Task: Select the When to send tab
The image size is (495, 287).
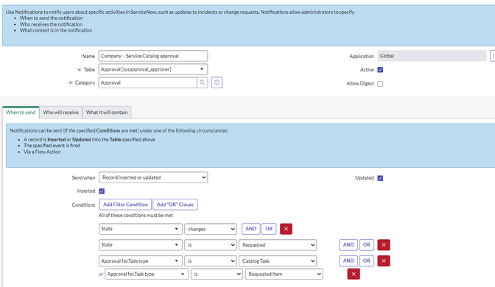Action: [x=21, y=113]
